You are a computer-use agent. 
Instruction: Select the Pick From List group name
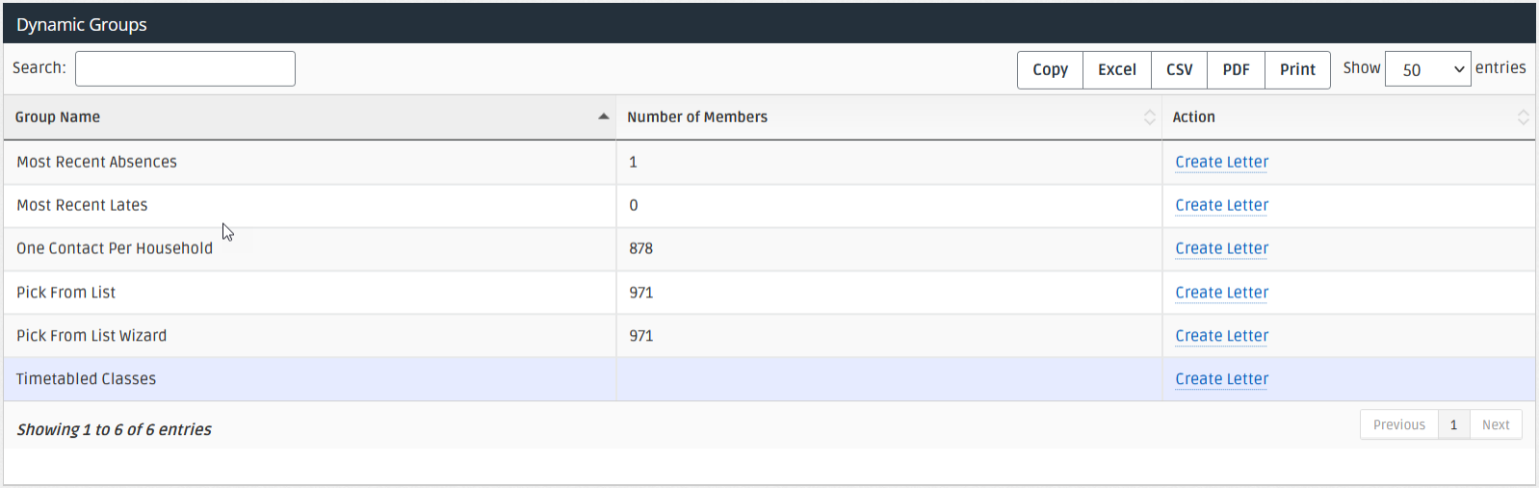(x=65, y=293)
